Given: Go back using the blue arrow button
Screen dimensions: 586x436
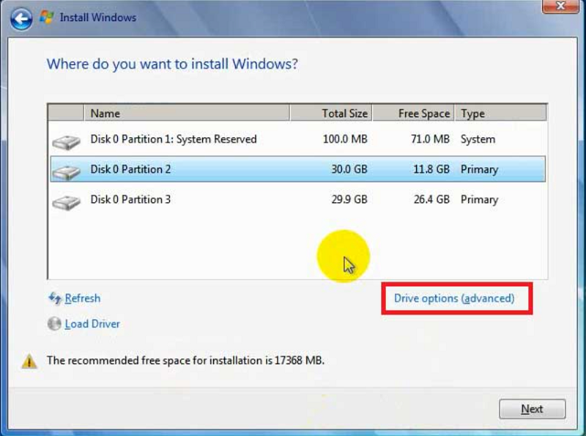Looking at the screenshot, I should coord(21,18).
